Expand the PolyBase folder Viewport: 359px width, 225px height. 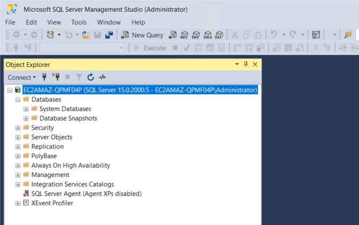click(18, 156)
